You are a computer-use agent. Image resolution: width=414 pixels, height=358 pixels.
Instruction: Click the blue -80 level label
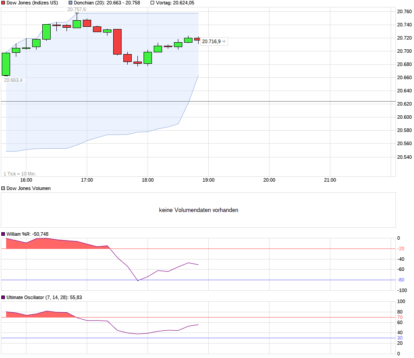click(401, 280)
